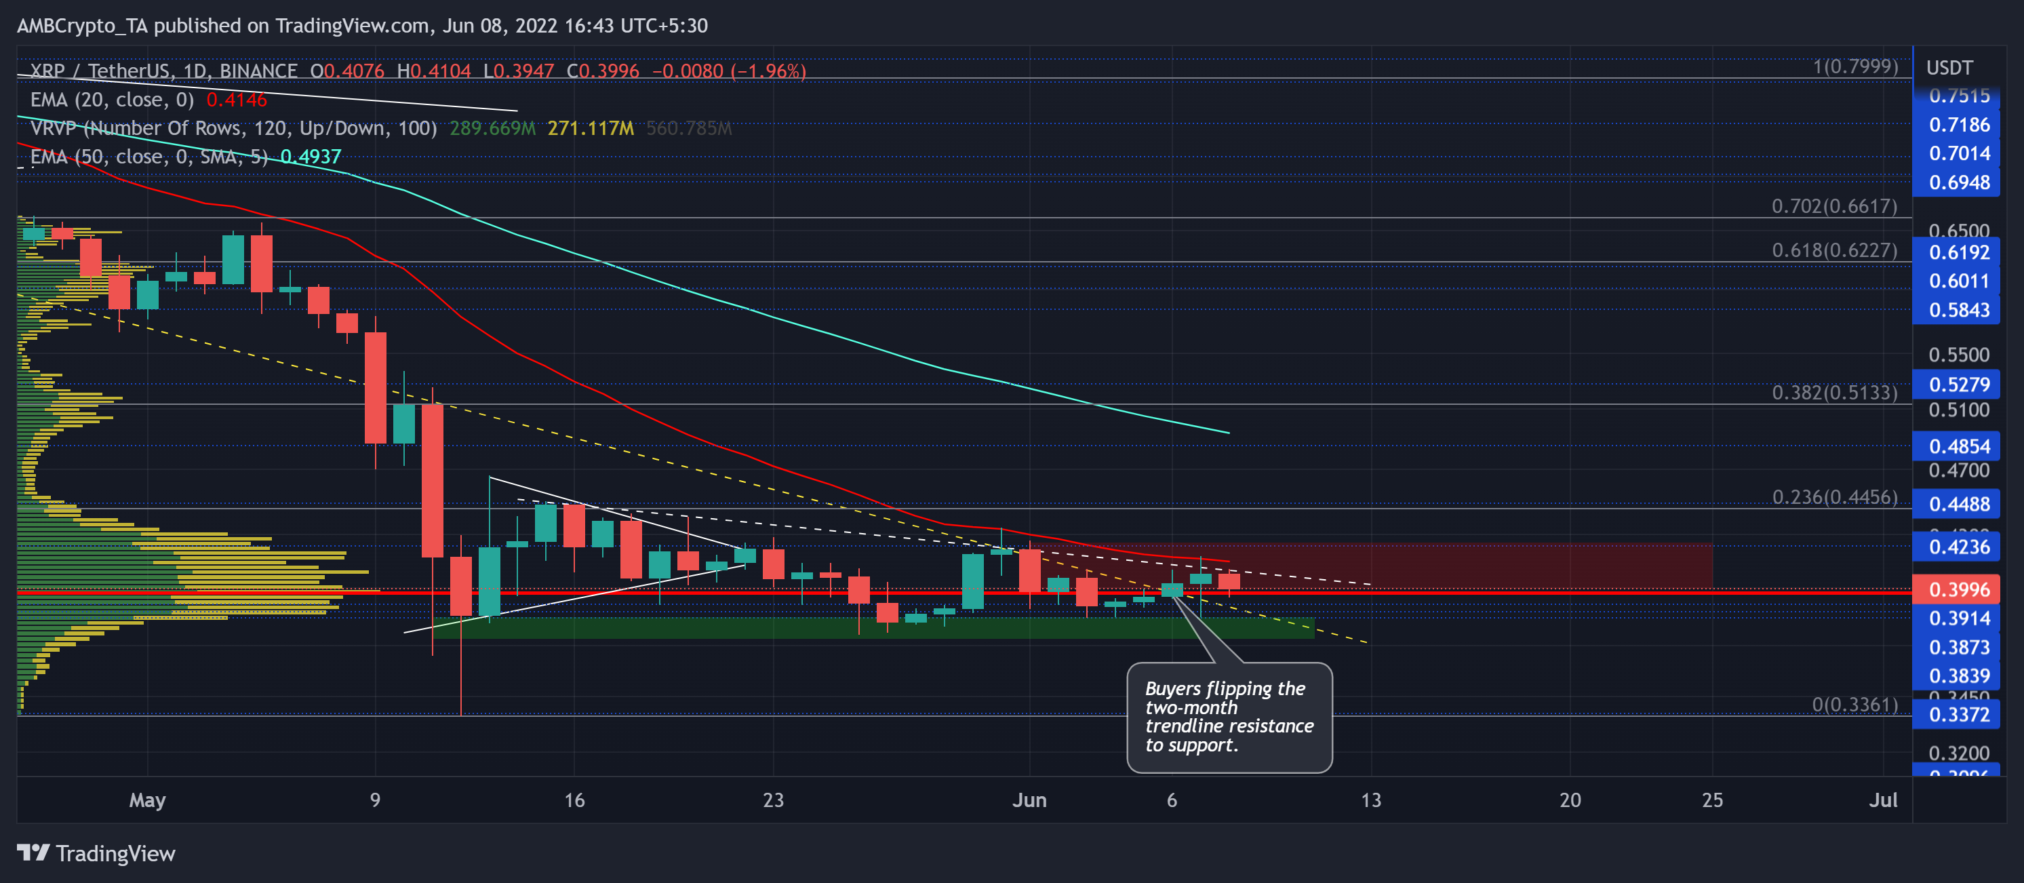Click the 0.4146 EMA 20 value
Image resolution: width=2024 pixels, height=883 pixels.
click(x=237, y=100)
